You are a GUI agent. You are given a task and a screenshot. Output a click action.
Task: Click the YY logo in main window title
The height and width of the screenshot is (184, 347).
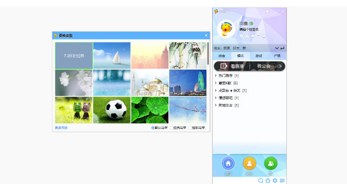pyautogui.click(x=216, y=12)
